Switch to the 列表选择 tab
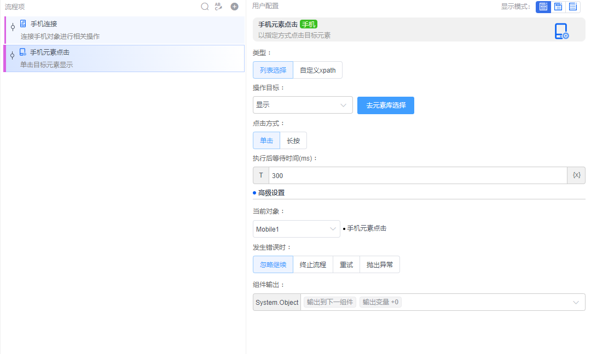 (273, 70)
